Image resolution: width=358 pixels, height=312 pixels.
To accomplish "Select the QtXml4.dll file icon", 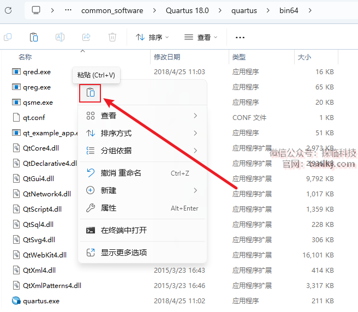I will pos(16,270).
